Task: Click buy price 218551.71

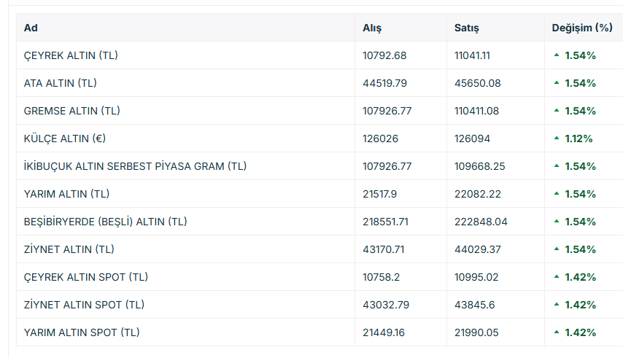Action: point(385,222)
